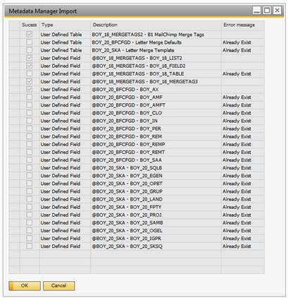Toggle checkbox for BOY_20_SKA Letter Merge Template
The width and height of the screenshot is (288, 298).
point(30,50)
